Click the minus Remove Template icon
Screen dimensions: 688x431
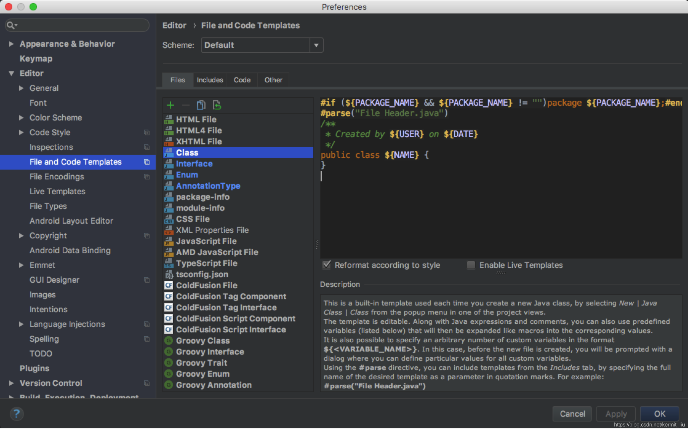186,105
